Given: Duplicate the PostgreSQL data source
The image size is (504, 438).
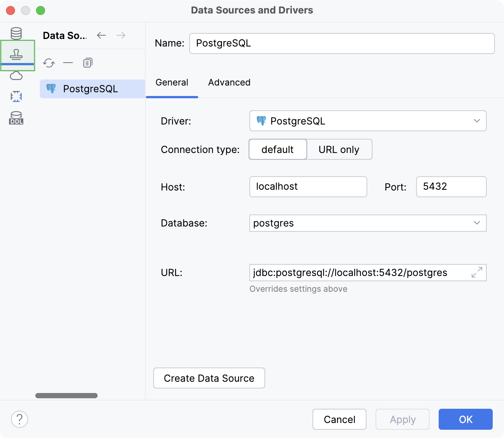Looking at the screenshot, I should (88, 62).
